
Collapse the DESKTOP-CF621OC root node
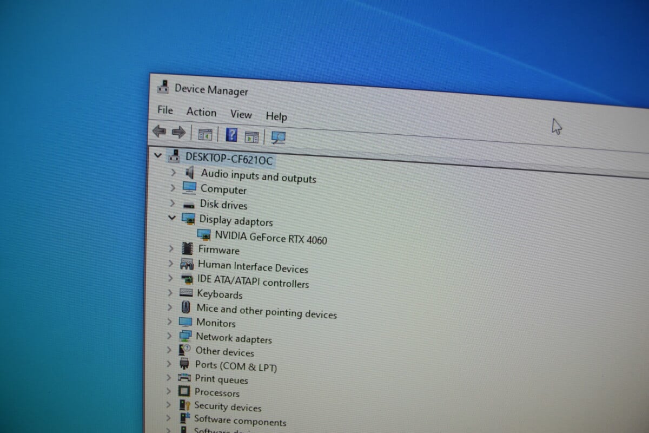pos(158,155)
